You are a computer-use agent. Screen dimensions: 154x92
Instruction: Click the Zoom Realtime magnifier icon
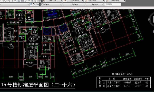click(9, 1)
